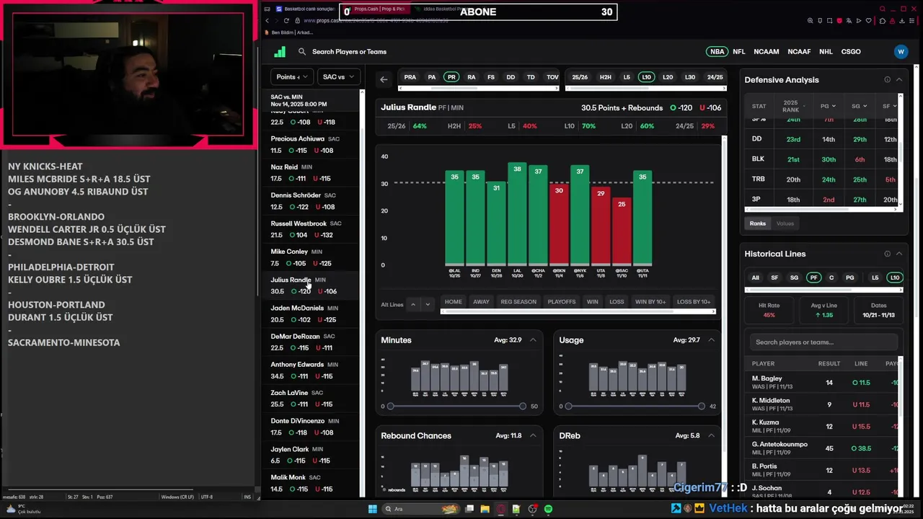This screenshot has width=923, height=519.
Task: Select the H2H range pill
Action: tap(606, 77)
